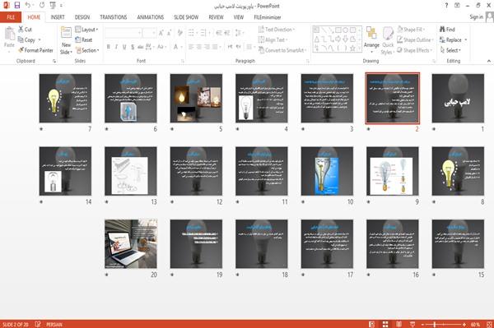Screen dimensions: 494x328
Task: Click Reading View icon in status bar
Action: (398, 324)
